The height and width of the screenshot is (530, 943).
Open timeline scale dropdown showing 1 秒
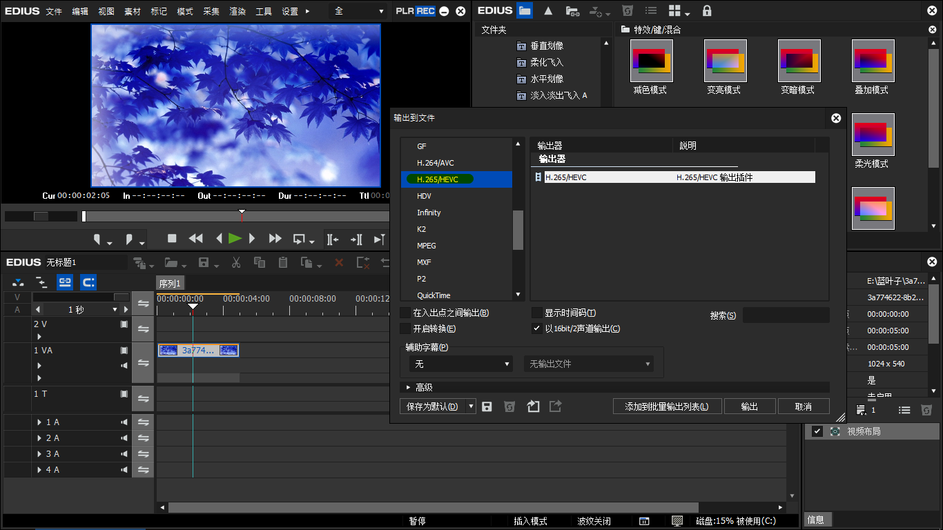pos(115,310)
